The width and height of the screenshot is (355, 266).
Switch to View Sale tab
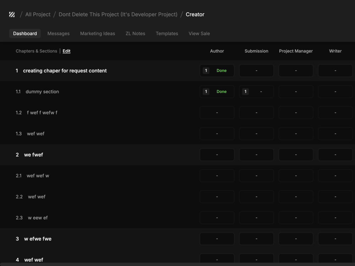[199, 33]
